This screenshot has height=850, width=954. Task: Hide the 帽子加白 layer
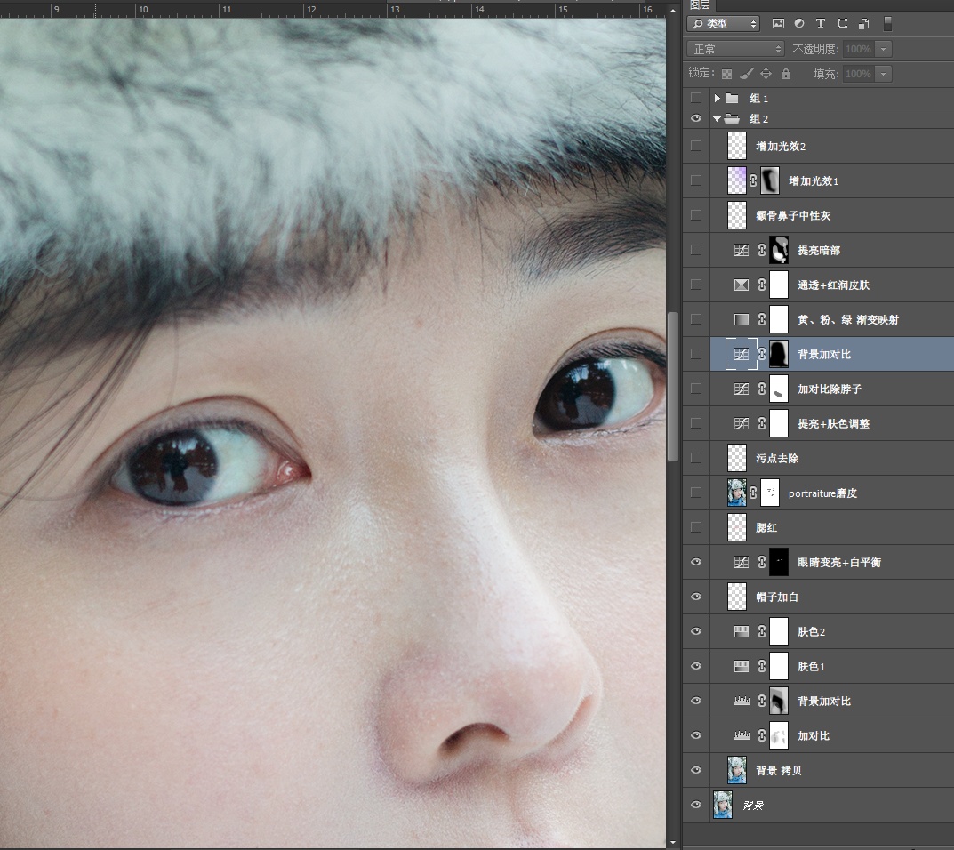click(x=696, y=597)
